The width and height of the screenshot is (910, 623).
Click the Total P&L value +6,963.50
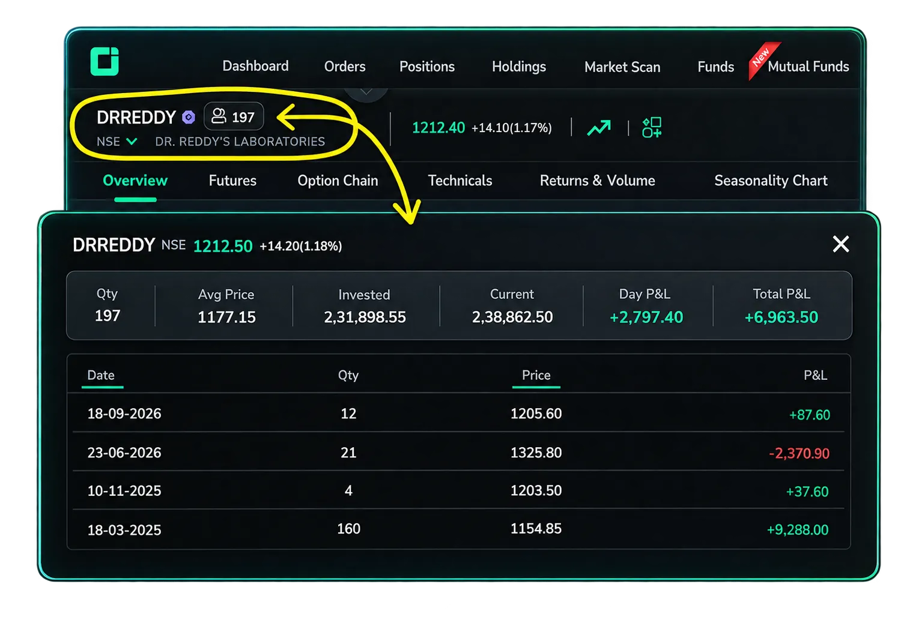[x=781, y=317]
